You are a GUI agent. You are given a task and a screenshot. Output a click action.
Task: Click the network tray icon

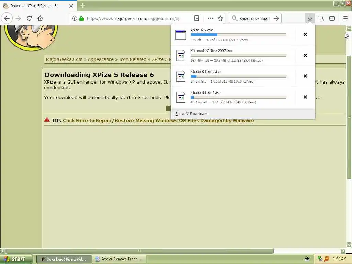pyautogui.click(x=320, y=259)
